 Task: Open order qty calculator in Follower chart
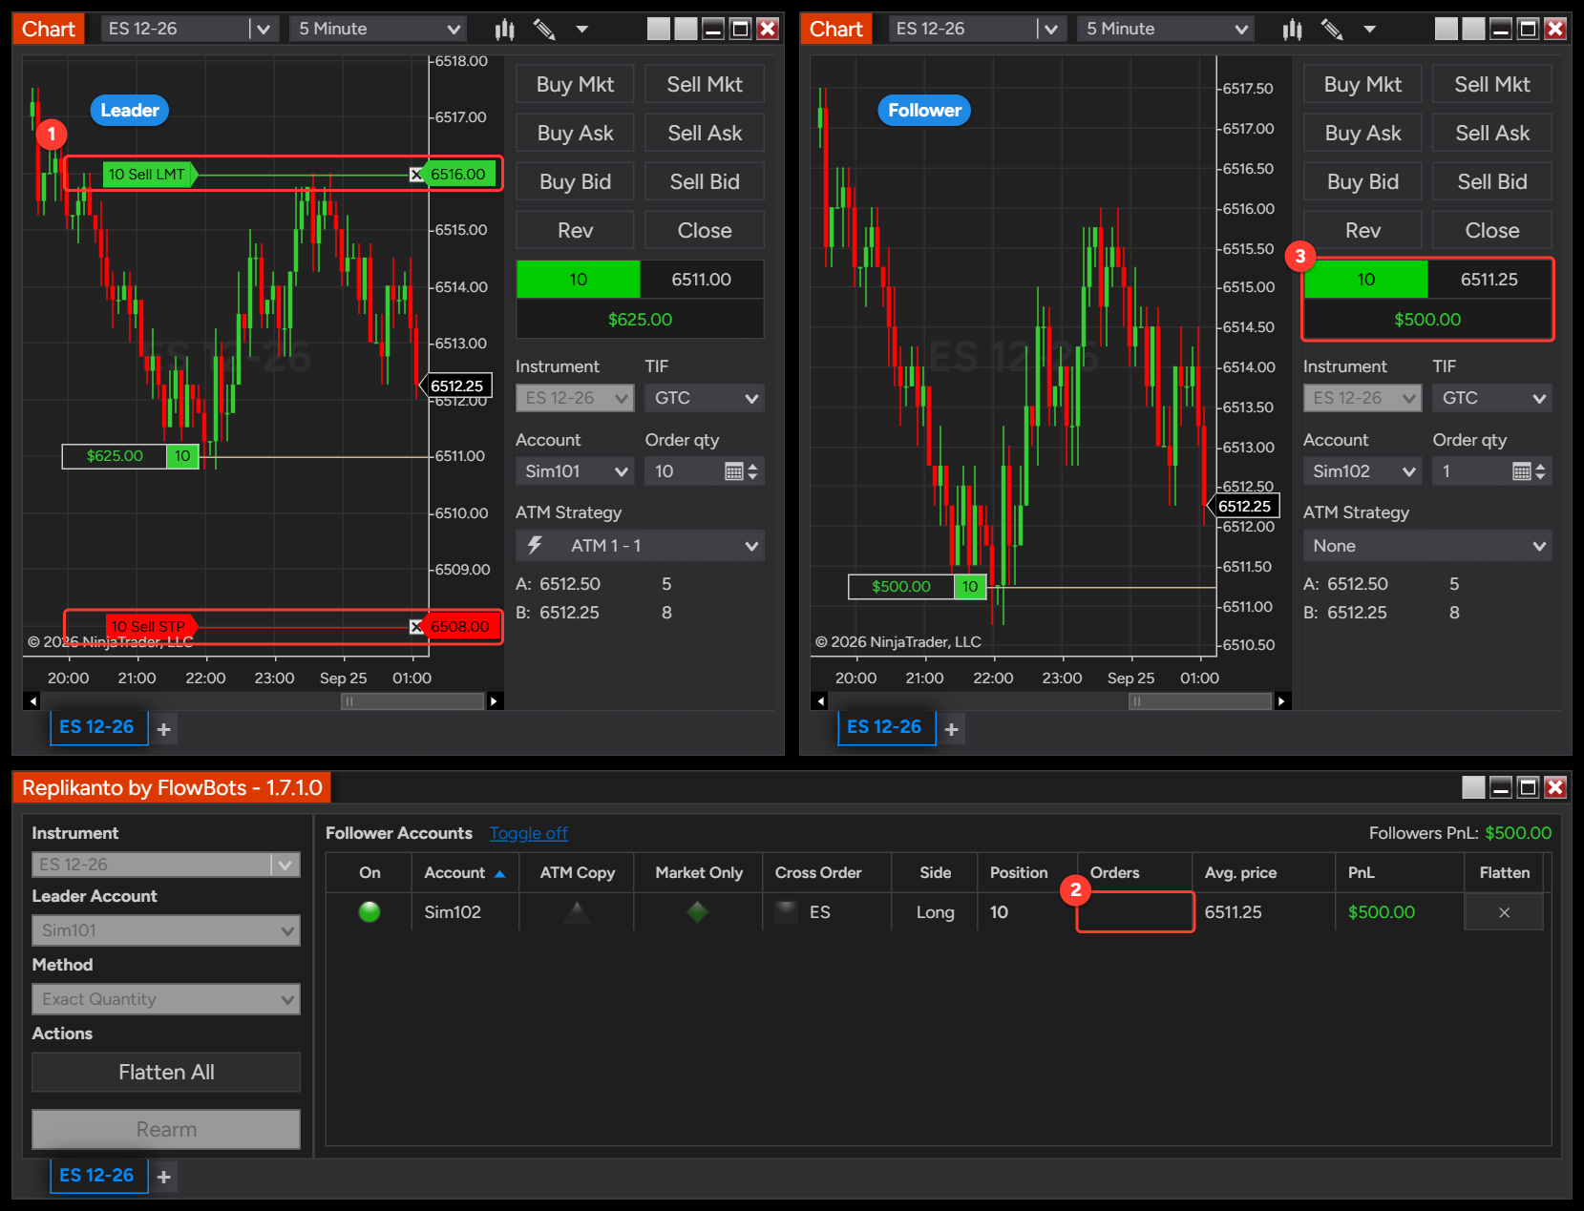[1522, 471]
